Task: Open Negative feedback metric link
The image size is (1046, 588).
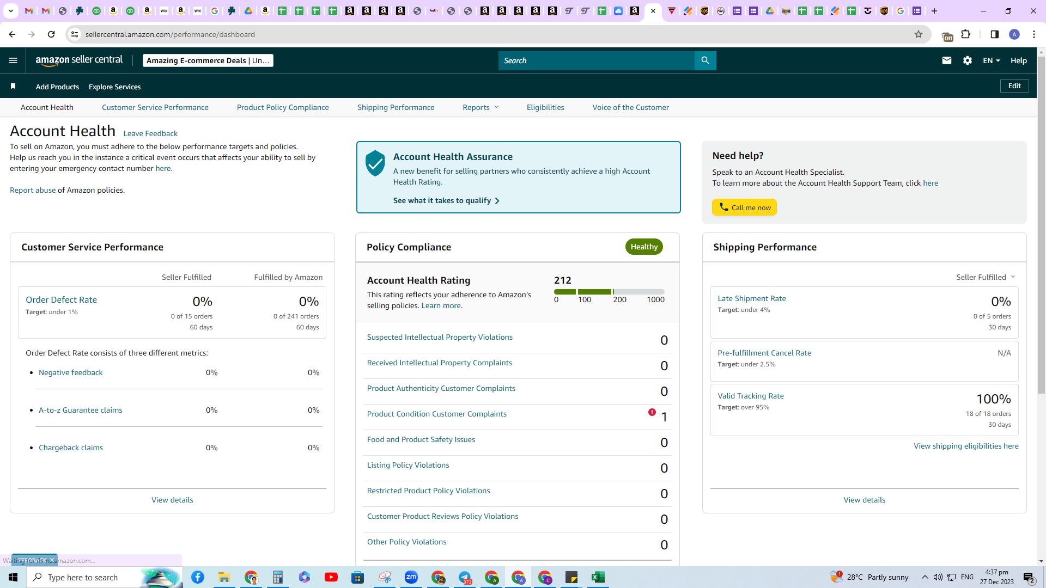Action: [70, 372]
